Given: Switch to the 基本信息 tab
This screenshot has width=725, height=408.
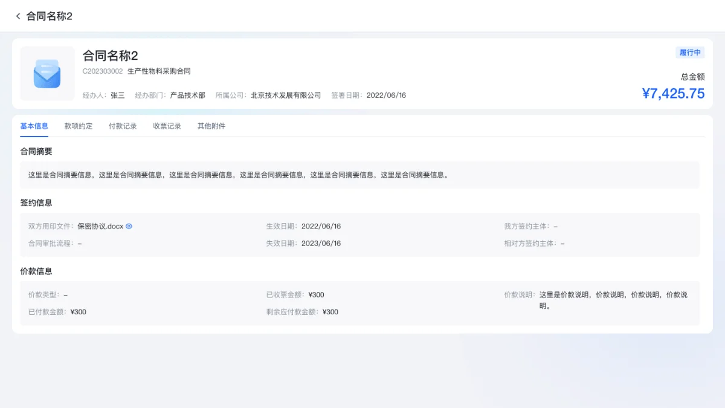Looking at the screenshot, I should point(34,126).
